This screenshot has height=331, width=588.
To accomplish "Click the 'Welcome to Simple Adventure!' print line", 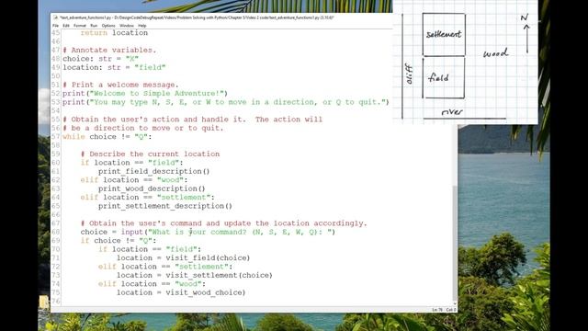I will click(145, 93).
